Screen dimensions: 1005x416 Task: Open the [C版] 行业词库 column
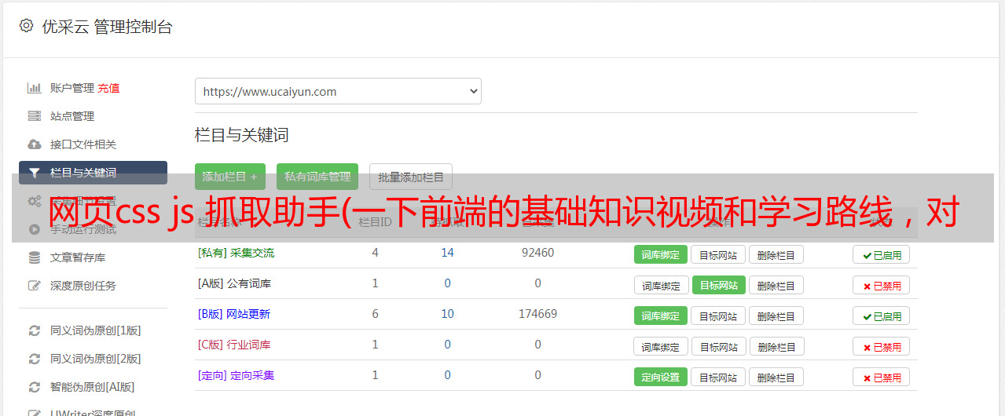[x=234, y=345]
